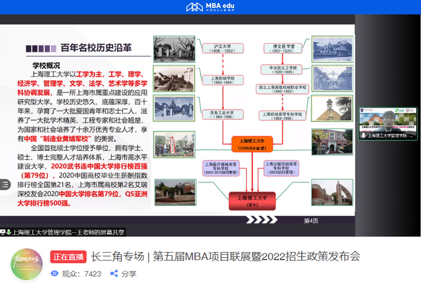Click the 上海机械高等专科学校 box

(x=282, y=115)
